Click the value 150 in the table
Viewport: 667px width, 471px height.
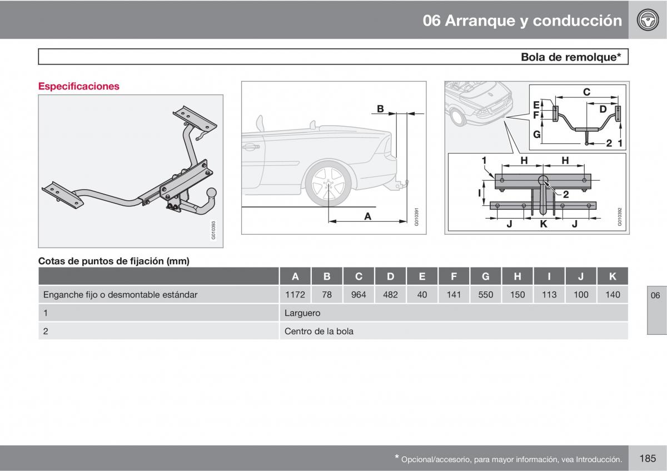click(x=517, y=295)
